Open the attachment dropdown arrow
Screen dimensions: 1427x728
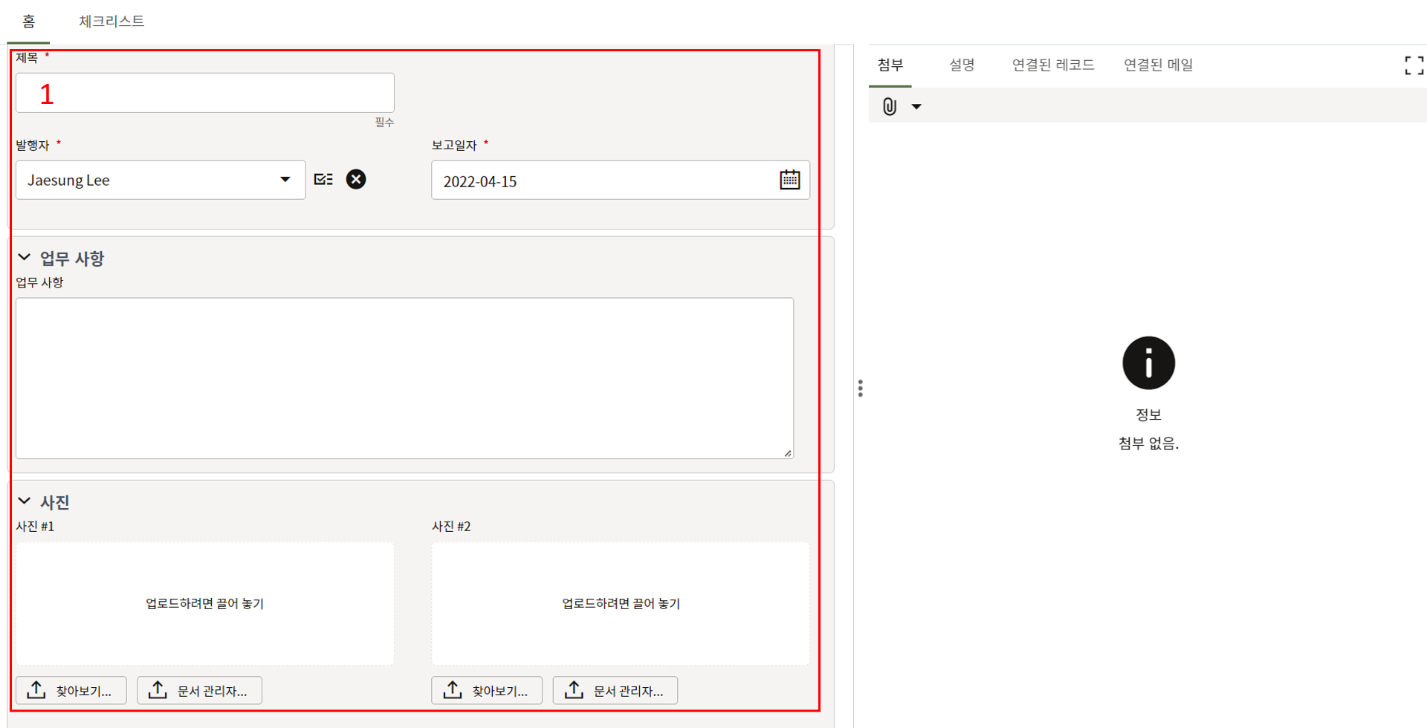tap(916, 107)
